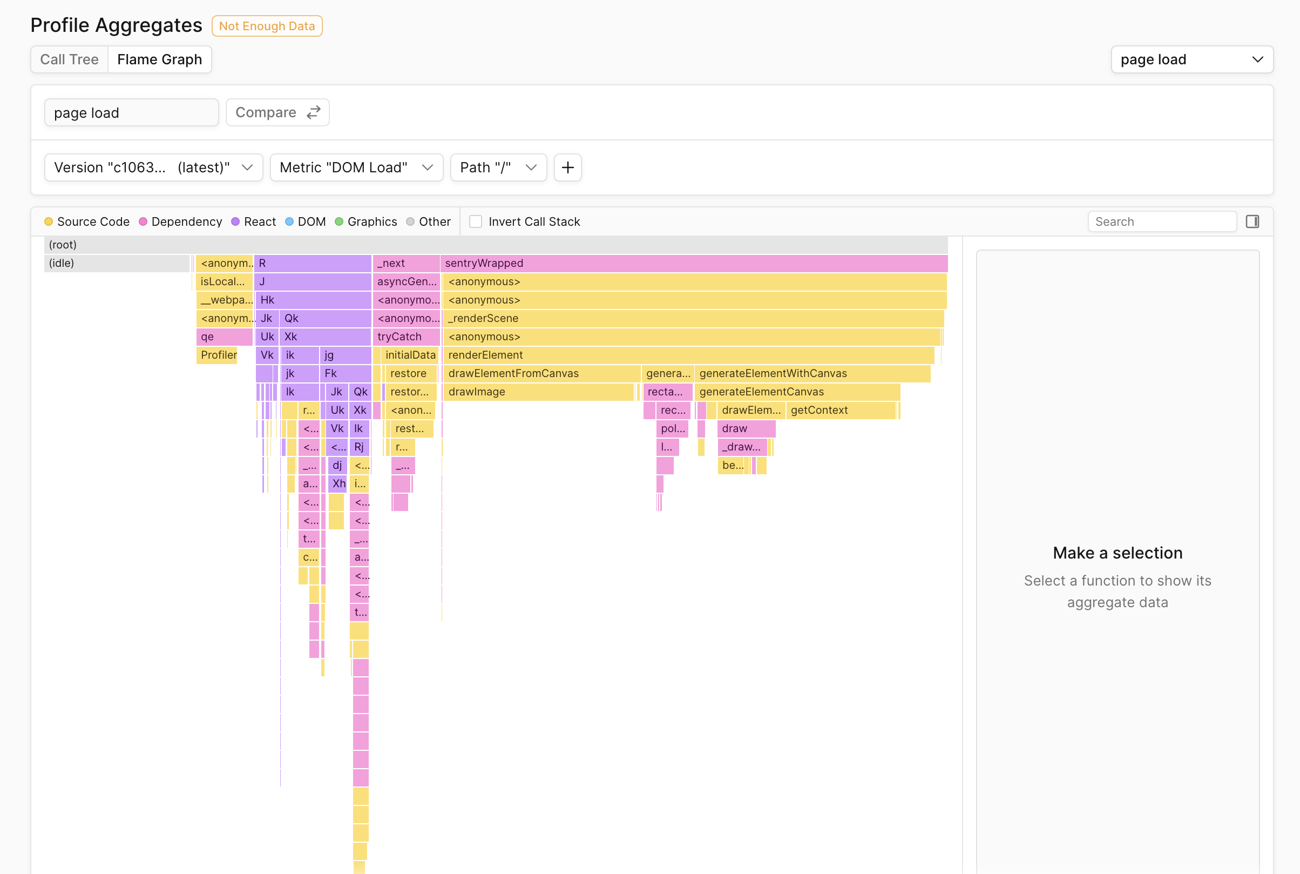Click the gray Other legend dot
Viewport: 1300px width, 874px height.
pyautogui.click(x=410, y=221)
